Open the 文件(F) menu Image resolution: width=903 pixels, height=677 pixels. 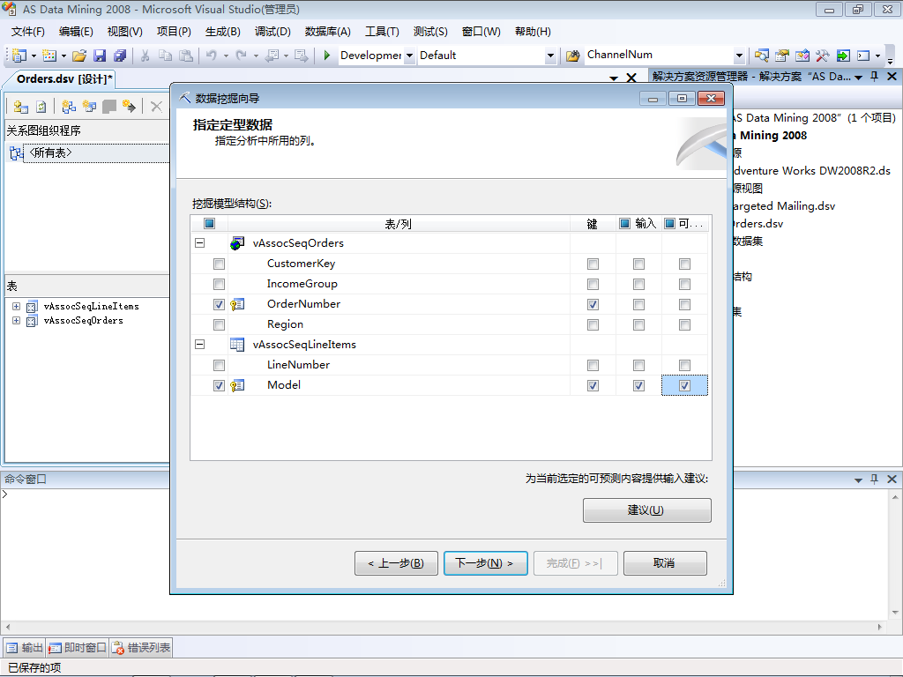28,32
